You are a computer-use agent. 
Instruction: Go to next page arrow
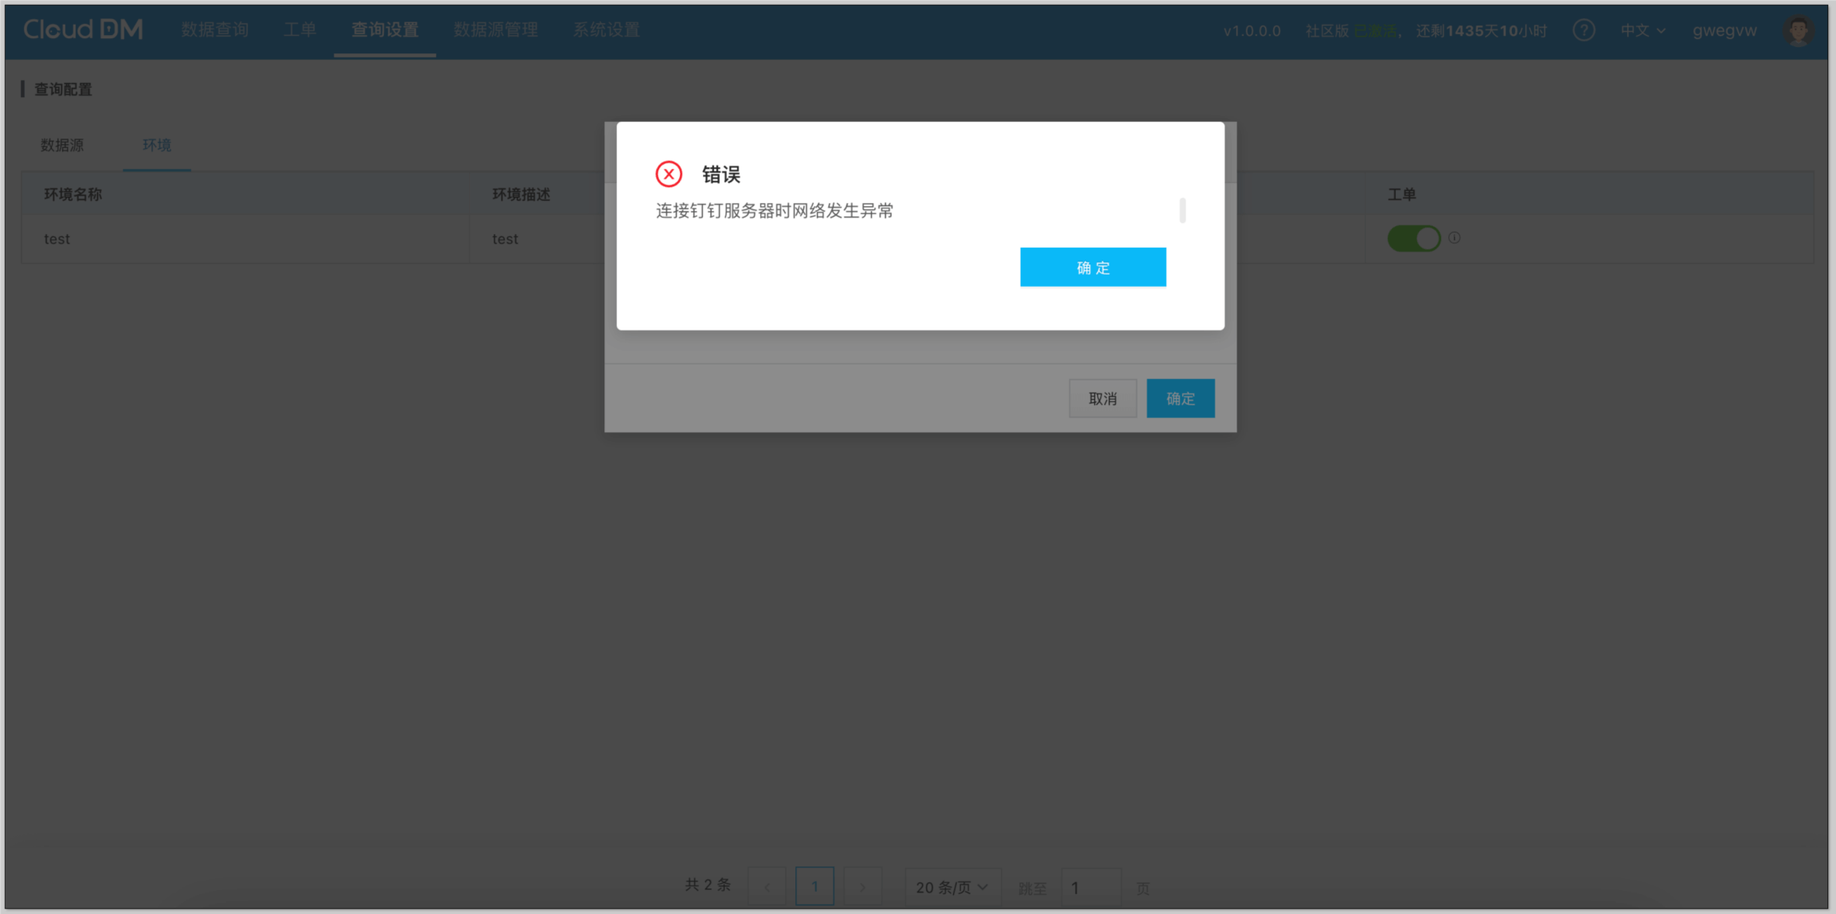click(862, 886)
